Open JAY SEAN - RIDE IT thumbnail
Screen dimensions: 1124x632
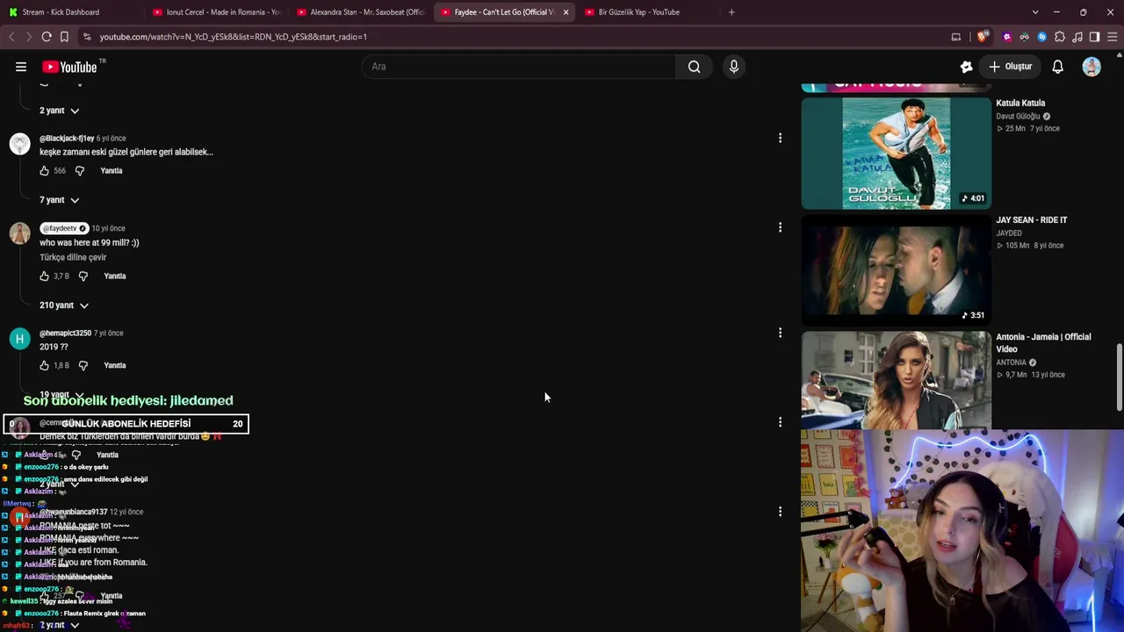click(896, 269)
